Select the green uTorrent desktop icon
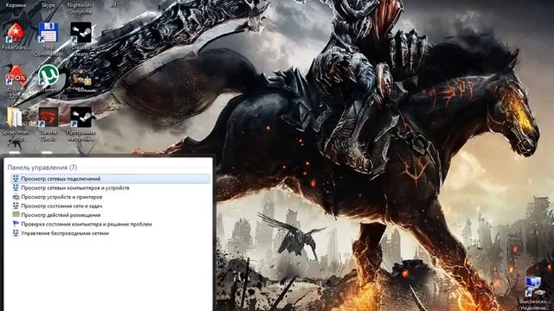This screenshot has height=311, width=554. 48,75
